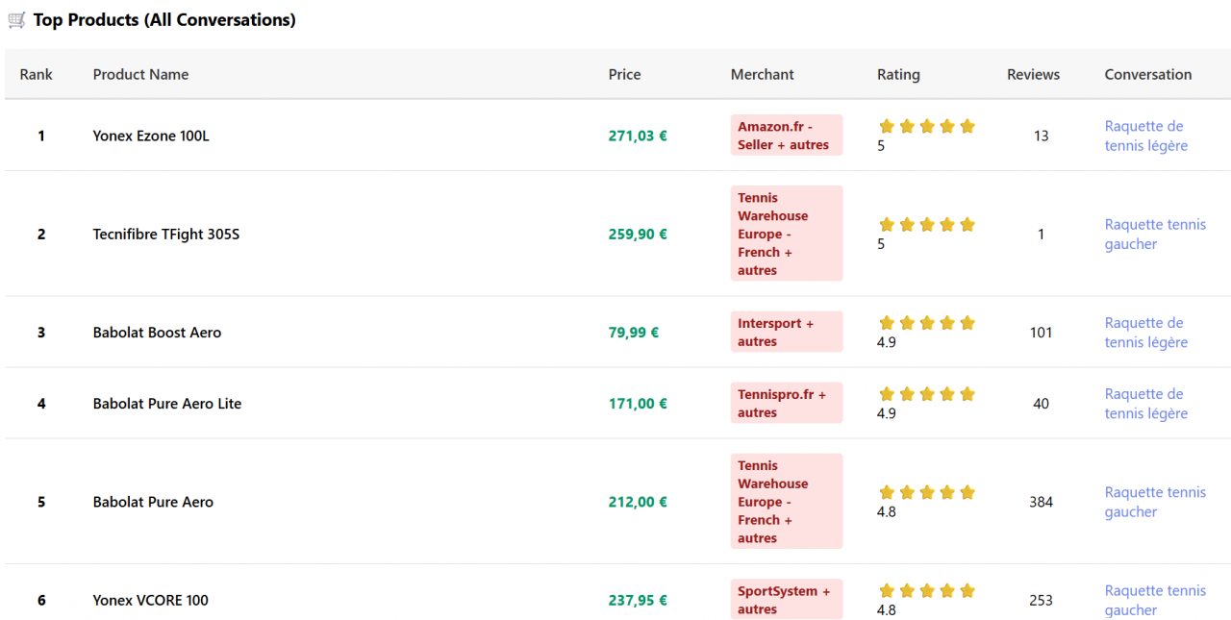Open conversation link in Babolat Boost Aero row
The height and width of the screenshot is (620, 1231).
[x=1146, y=333]
